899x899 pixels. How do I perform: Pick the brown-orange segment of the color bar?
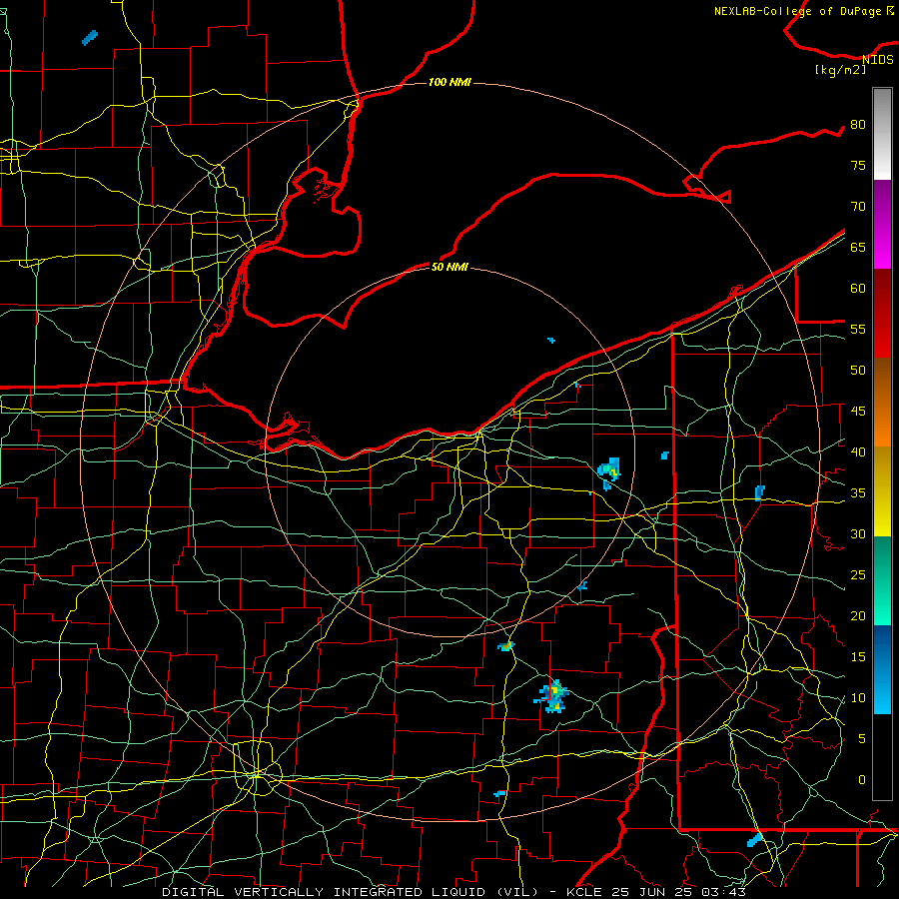pos(882,402)
